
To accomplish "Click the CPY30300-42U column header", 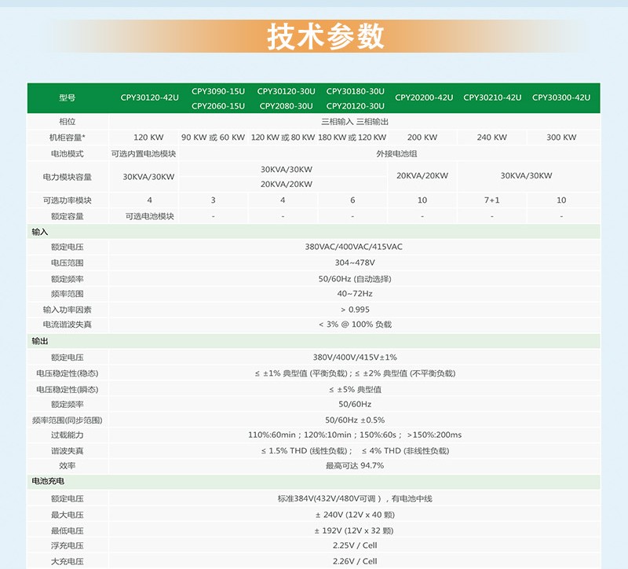I will coord(561,98).
